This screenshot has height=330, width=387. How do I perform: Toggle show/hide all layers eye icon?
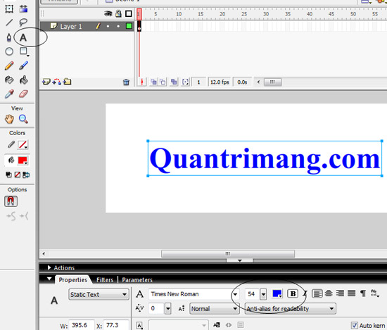click(108, 13)
